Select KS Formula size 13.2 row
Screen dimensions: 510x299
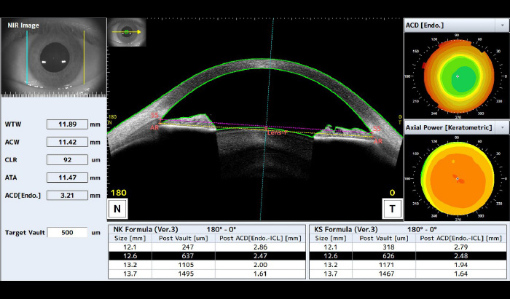coord(408,265)
